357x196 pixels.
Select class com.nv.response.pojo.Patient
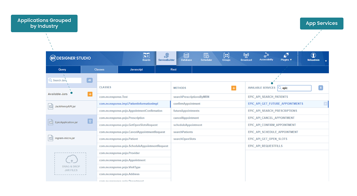pyautogui.click(x=134, y=139)
